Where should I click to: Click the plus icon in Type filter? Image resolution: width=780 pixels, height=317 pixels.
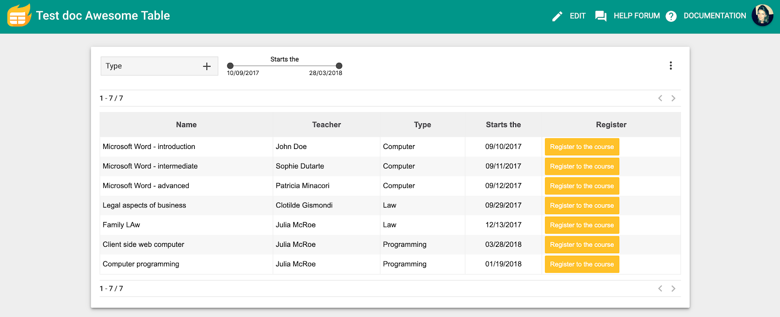pos(207,66)
